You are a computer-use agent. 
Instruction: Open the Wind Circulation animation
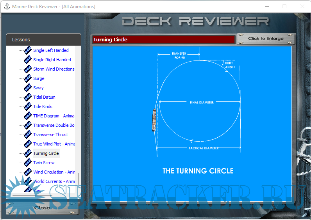54,172
